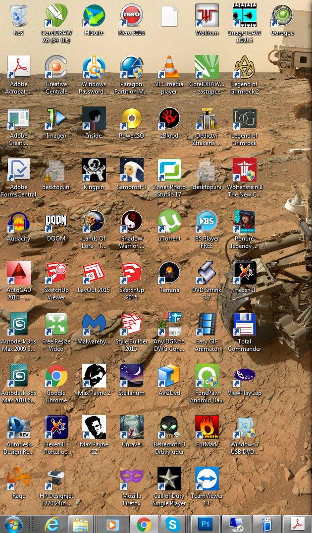Select the BS.Player FREE icon
Image resolution: width=312 pixels, height=533 pixels.
tap(207, 222)
